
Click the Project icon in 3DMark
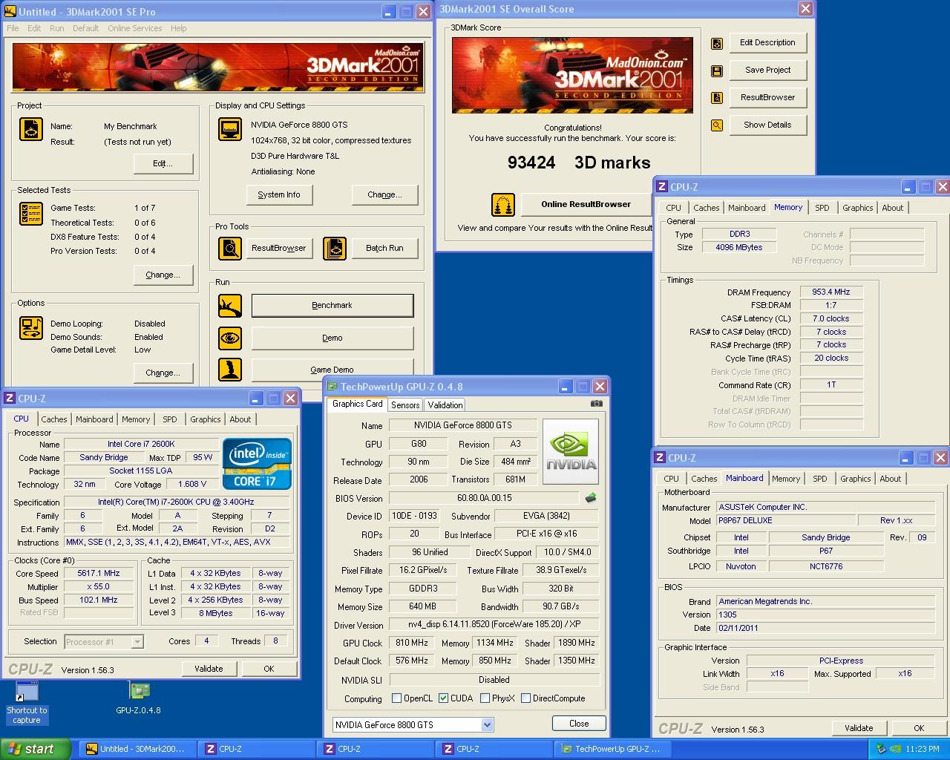pyautogui.click(x=30, y=128)
